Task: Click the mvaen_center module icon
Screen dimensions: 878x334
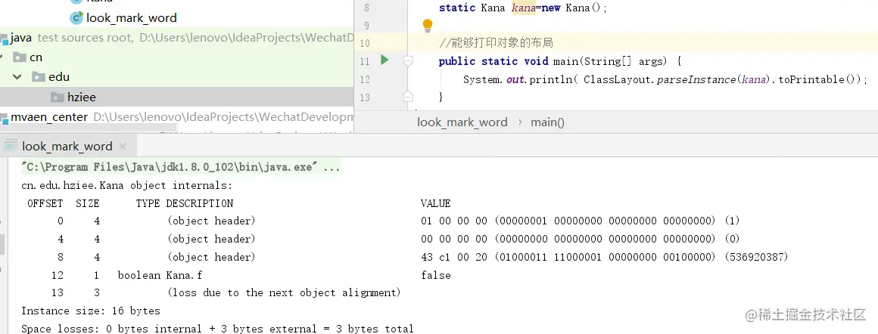Action: coord(4,117)
